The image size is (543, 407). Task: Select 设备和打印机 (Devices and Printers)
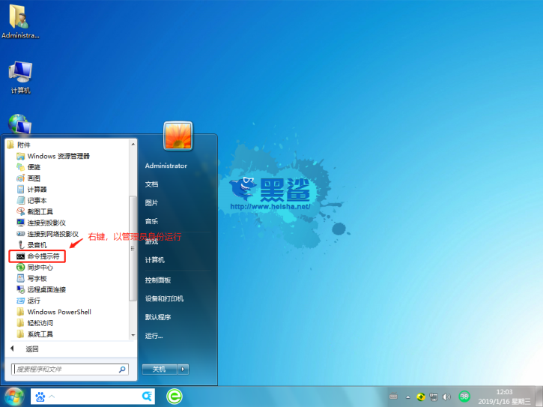click(164, 298)
